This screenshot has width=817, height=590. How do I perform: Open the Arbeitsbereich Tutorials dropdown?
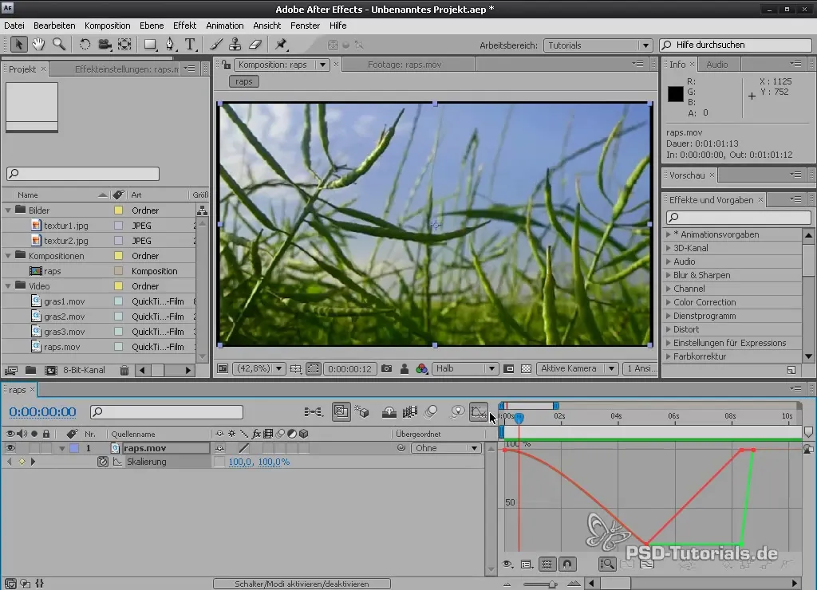point(598,45)
